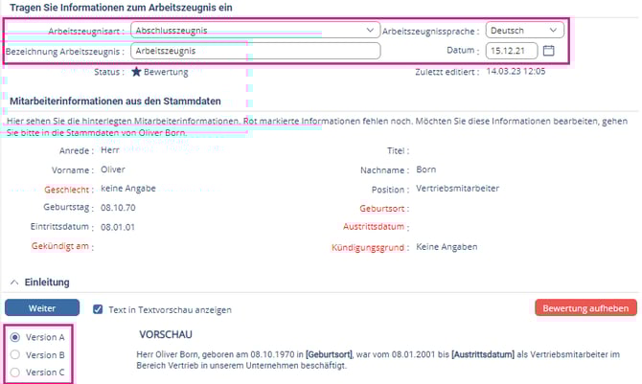This screenshot has width=642, height=384.
Task: Click the red Gekündigt am label
Action: [60, 246]
